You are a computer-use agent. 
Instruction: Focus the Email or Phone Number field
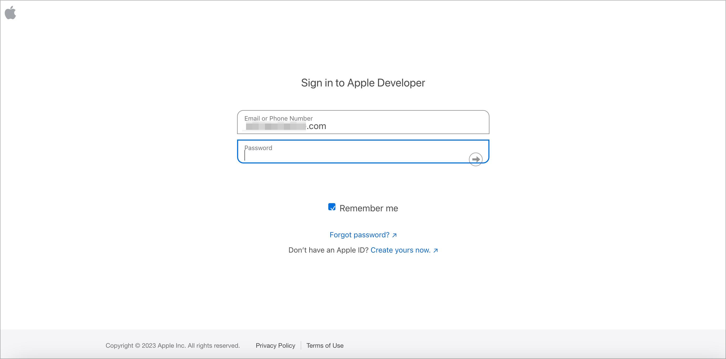[x=363, y=122]
